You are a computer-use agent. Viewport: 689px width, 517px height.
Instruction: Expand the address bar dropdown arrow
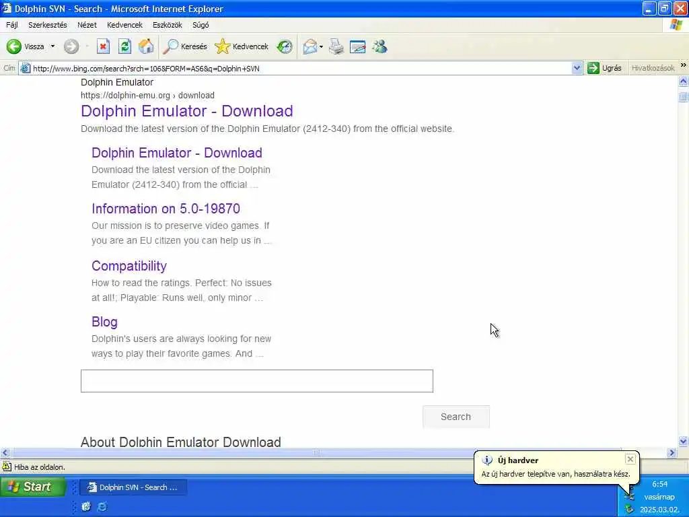click(x=577, y=68)
